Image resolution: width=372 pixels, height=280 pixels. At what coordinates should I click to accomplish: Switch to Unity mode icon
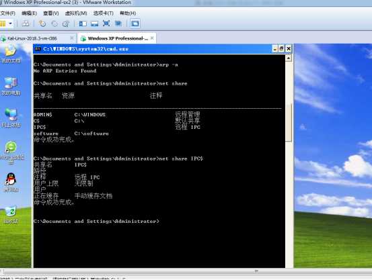(118, 24)
